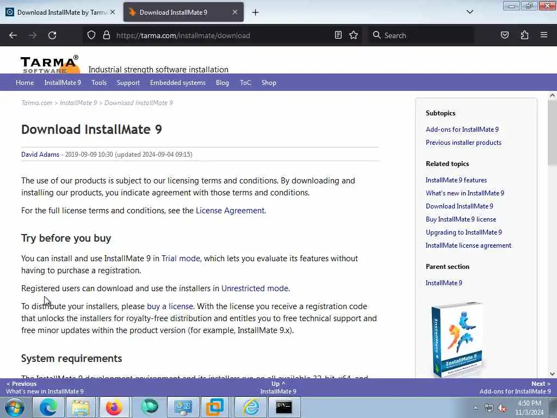Open the green sphere app taskbar icon

coord(150,407)
